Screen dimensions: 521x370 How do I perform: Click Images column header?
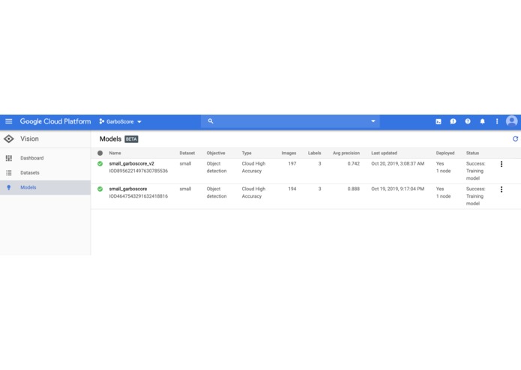pos(289,153)
